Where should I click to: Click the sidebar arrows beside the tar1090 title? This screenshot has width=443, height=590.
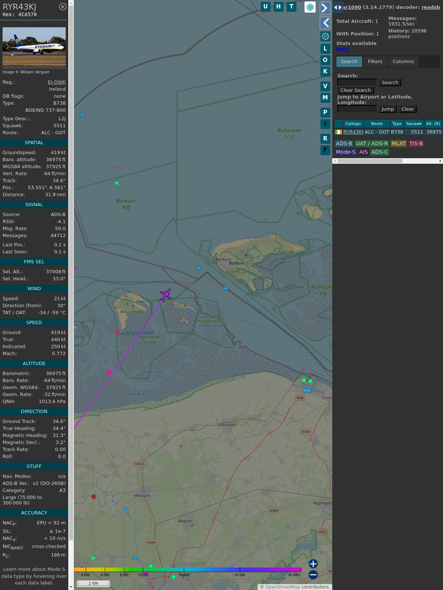(337, 7)
